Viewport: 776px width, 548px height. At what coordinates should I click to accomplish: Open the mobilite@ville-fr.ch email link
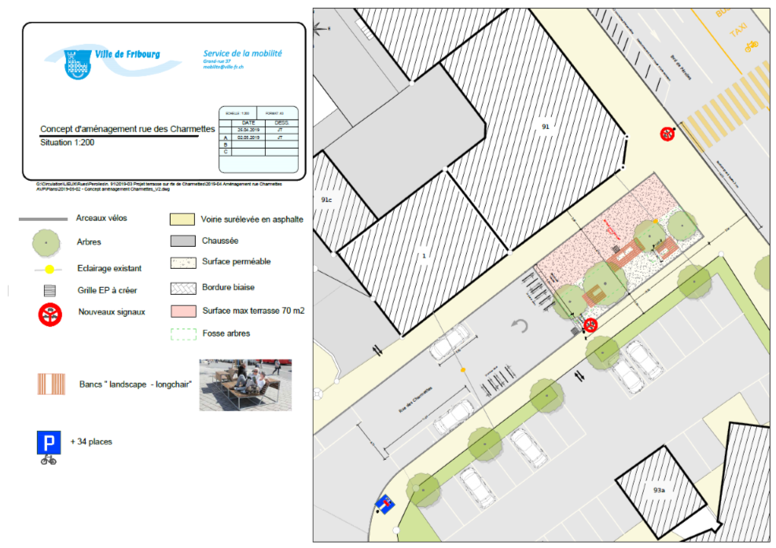tap(224, 68)
